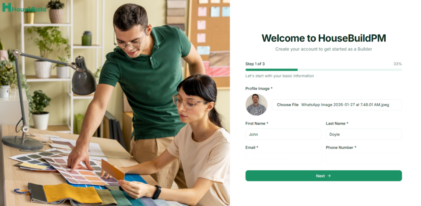The image size is (421, 206).
Task: Click the WhatsApp Image file name
Action: tap(345, 105)
